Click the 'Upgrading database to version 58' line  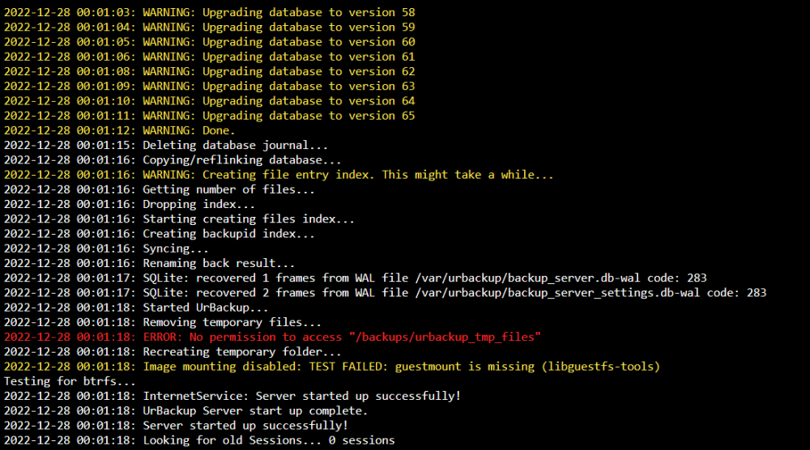click(x=210, y=12)
